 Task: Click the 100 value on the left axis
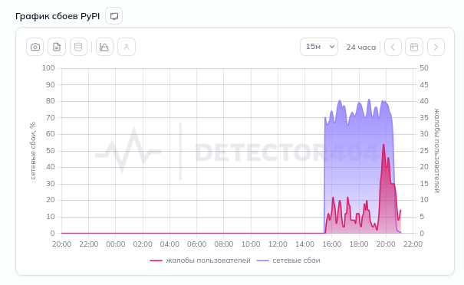click(x=48, y=68)
